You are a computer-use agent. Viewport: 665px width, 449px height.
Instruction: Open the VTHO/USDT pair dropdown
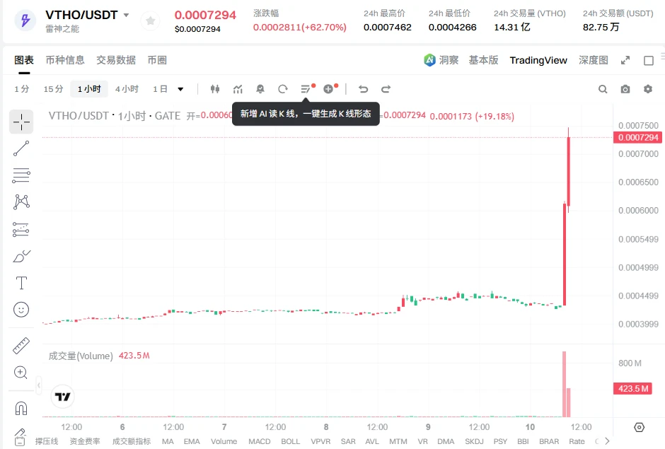(126, 15)
